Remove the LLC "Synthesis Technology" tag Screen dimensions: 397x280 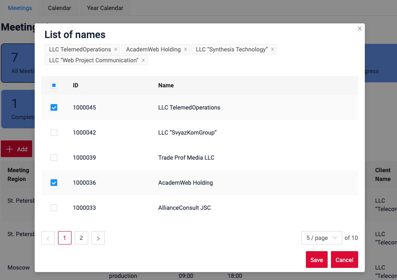click(x=272, y=49)
